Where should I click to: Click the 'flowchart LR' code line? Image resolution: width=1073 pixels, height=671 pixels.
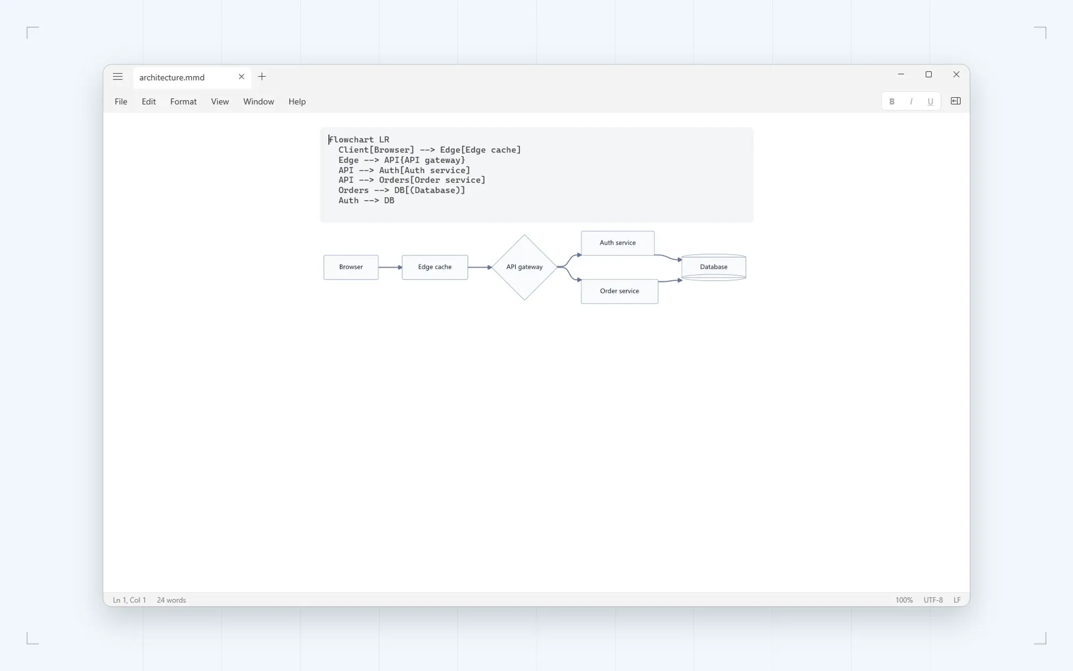pyautogui.click(x=359, y=140)
